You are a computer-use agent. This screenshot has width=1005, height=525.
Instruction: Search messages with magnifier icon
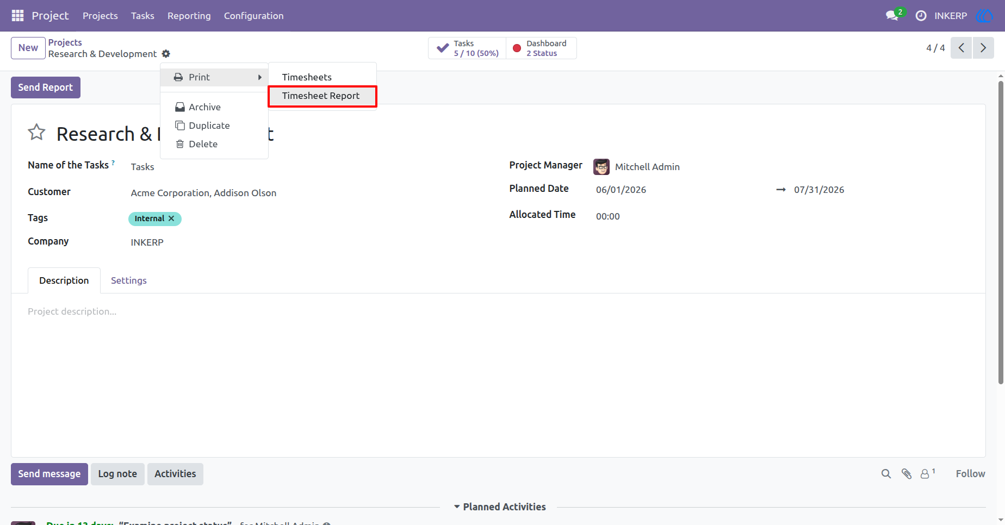tap(886, 474)
